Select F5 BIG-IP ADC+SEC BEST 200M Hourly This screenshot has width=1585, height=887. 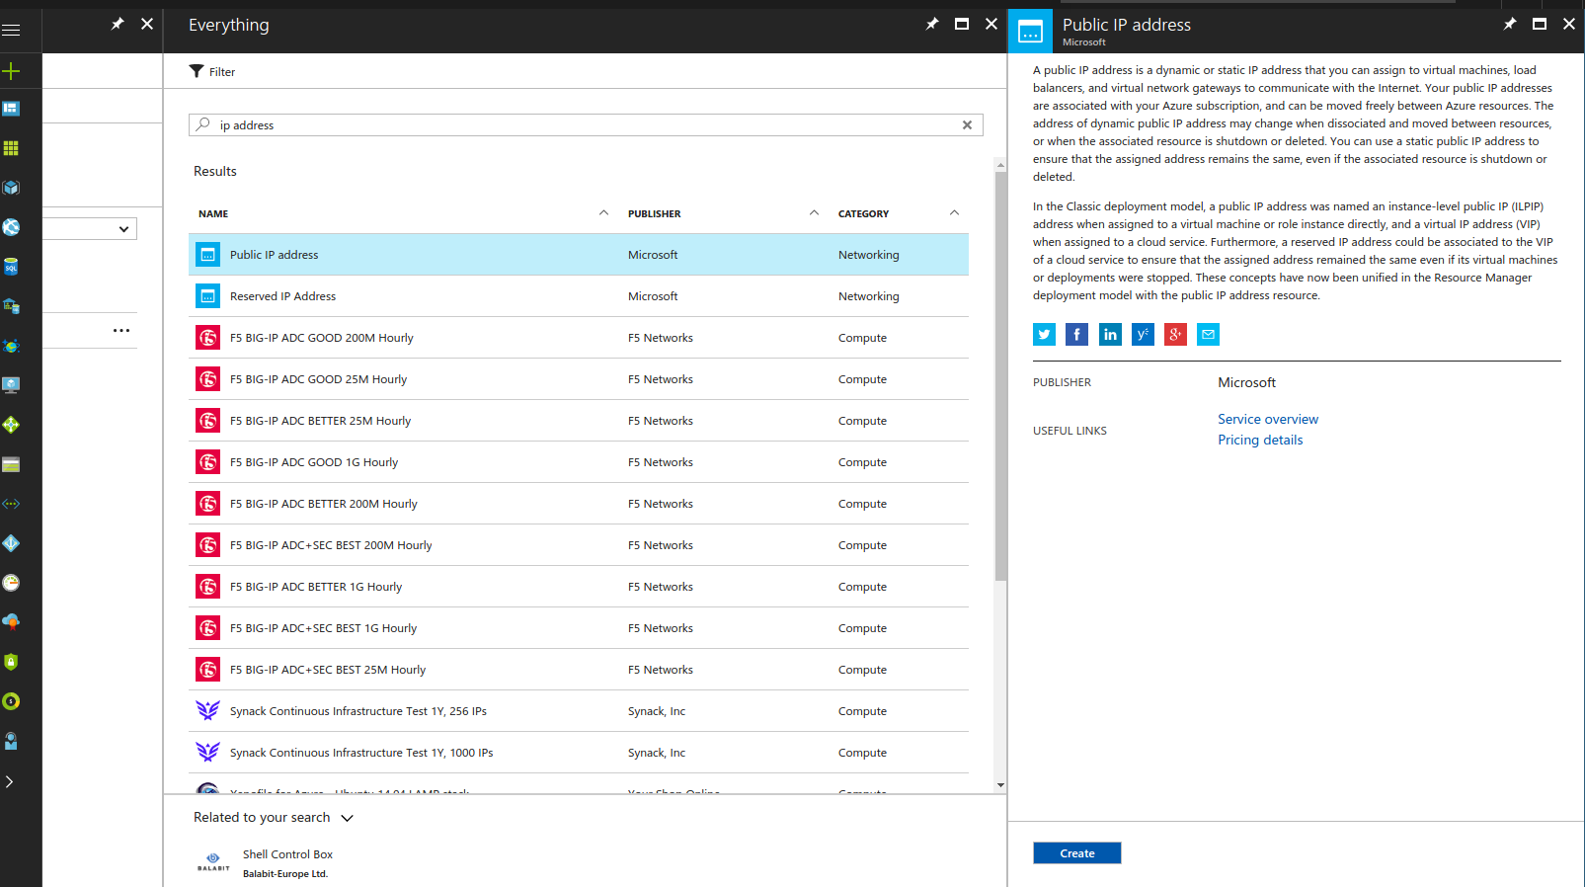point(579,545)
